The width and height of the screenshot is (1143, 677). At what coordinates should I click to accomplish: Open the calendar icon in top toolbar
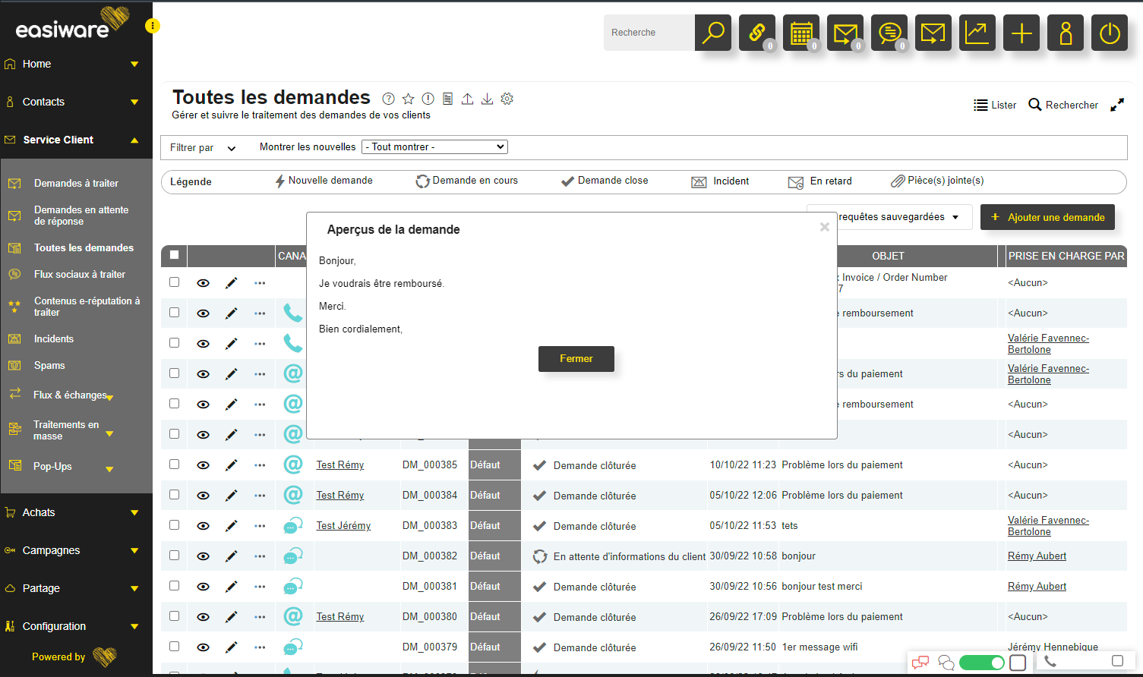click(801, 33)
